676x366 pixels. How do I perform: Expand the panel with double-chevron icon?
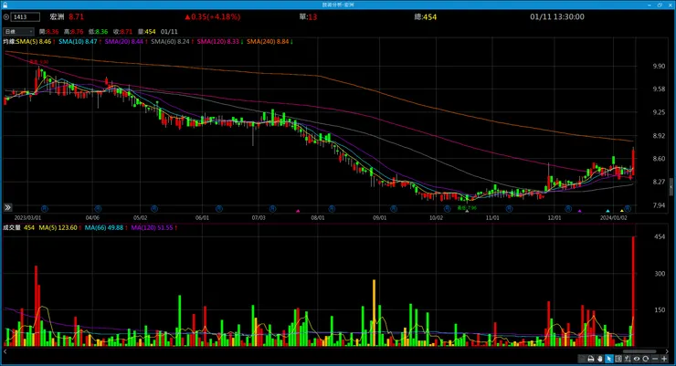(7, 207)
